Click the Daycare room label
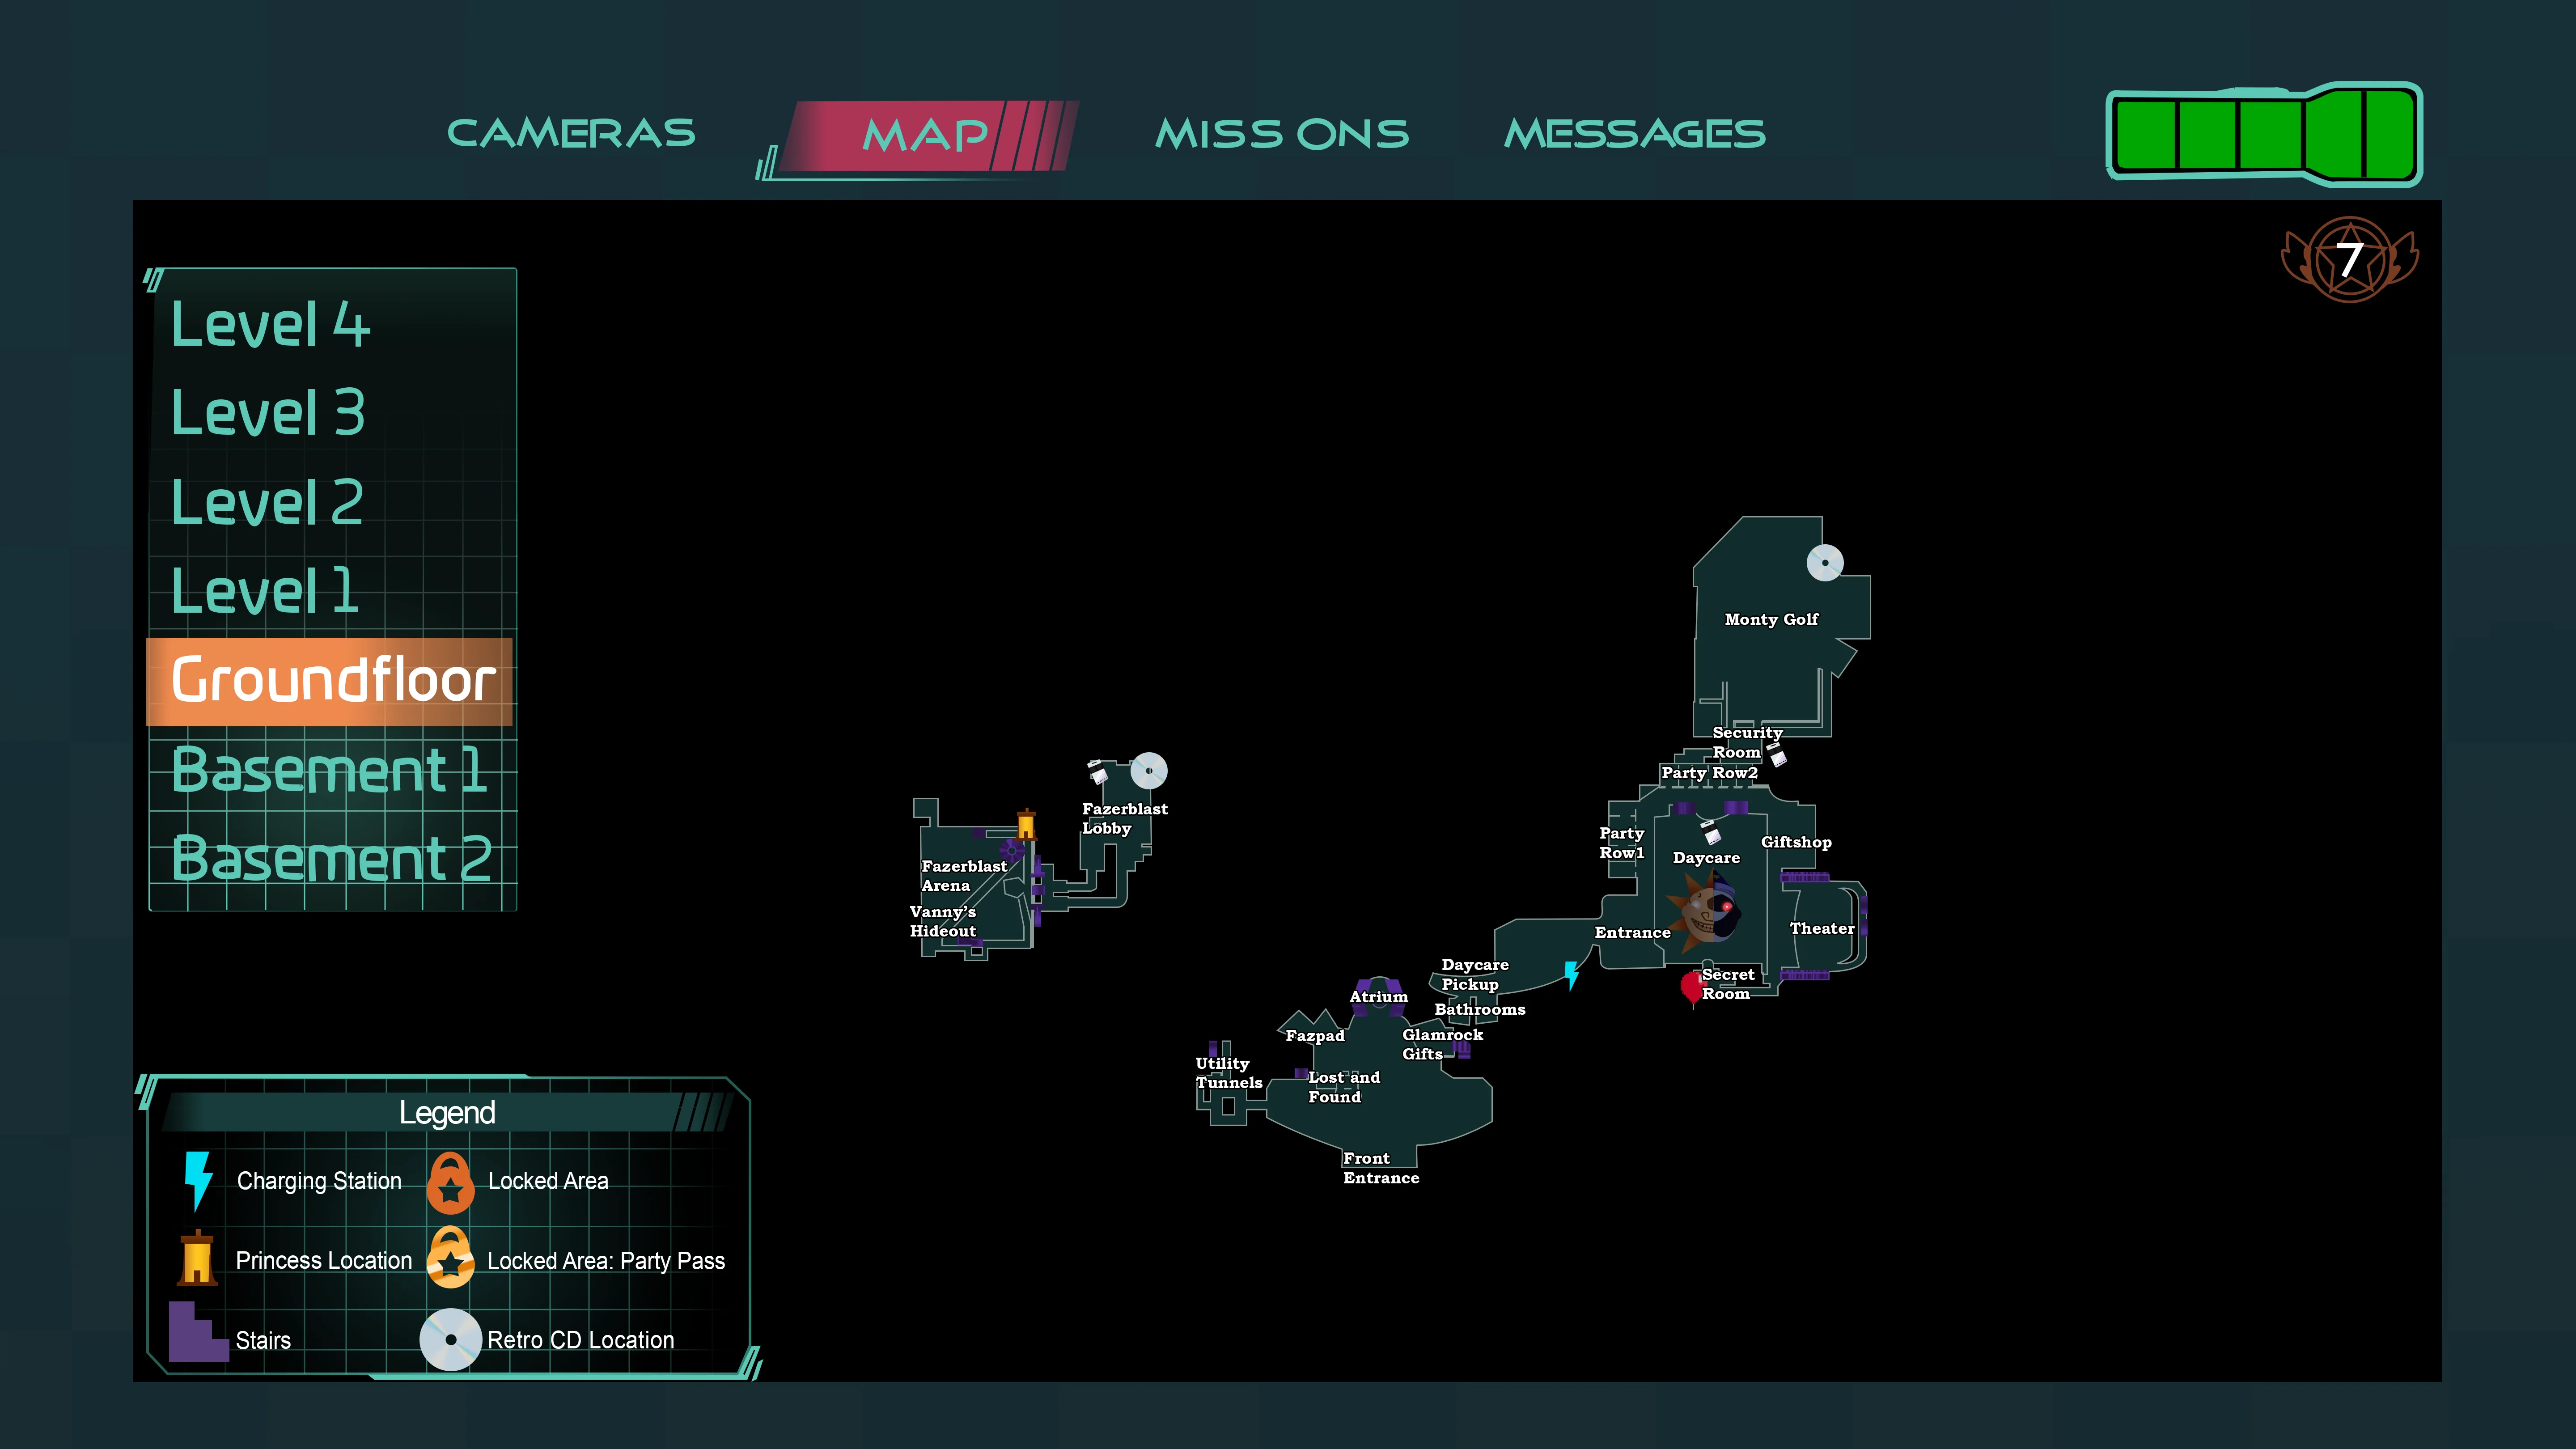The height and width of the screenshot is (1449, 2576). pos(1706,858)
